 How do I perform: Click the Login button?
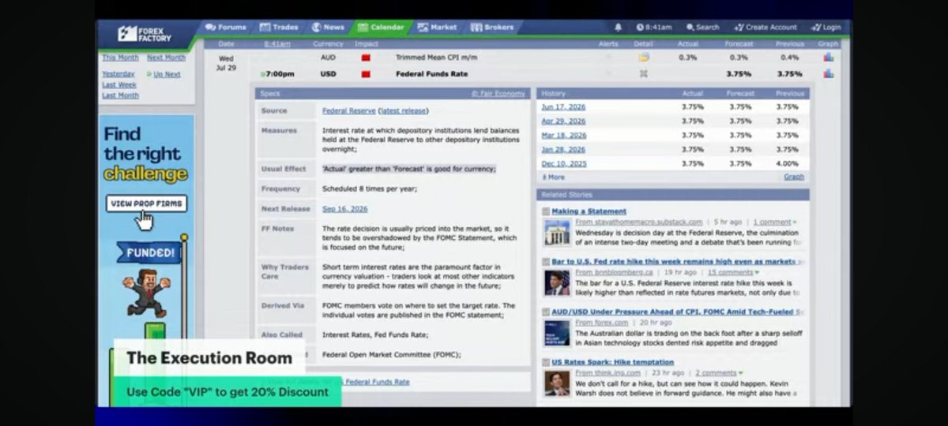(826, 27)
